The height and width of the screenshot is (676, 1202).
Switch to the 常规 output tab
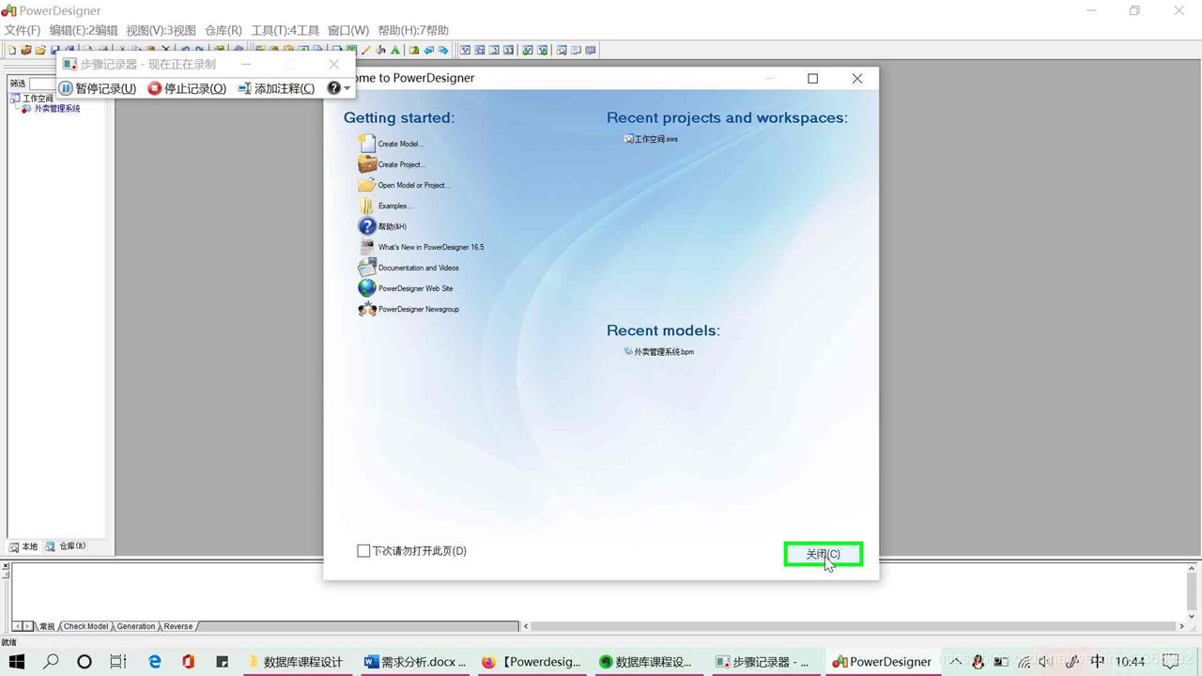pos(47,626)
